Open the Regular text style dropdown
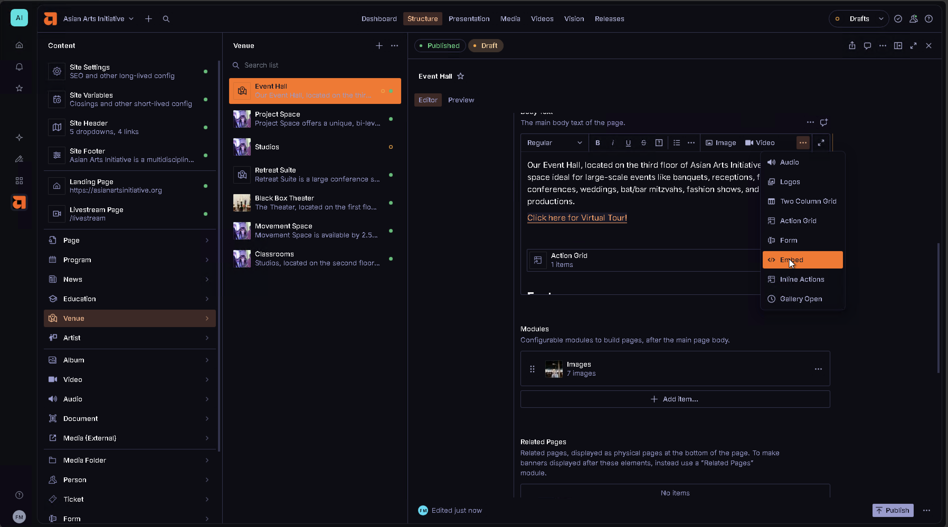 click(554, 143)
